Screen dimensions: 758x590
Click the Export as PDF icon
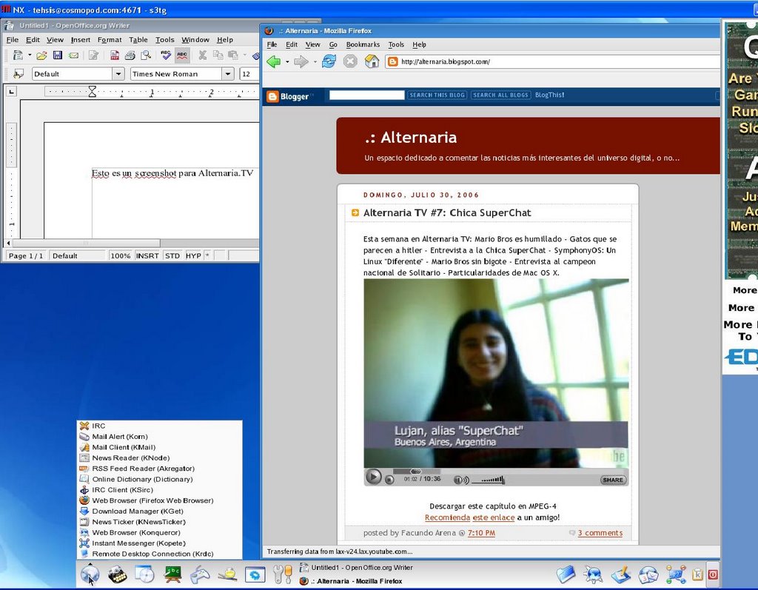tap(115, 55)
